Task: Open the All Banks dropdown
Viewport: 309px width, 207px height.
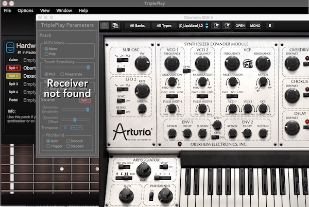Action: 137,26
